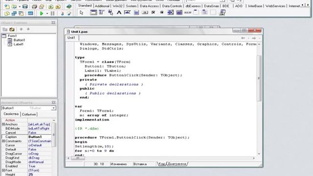Viewport: 313px width, 176px height.
Task: Select the MainMenu component in palette
Action: coord(102,13)
